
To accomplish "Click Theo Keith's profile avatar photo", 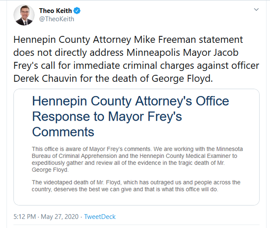I will coord(24,15).
